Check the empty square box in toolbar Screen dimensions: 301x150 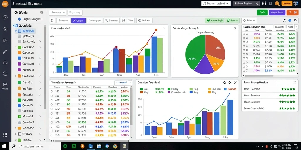click(x=52, y=21)
